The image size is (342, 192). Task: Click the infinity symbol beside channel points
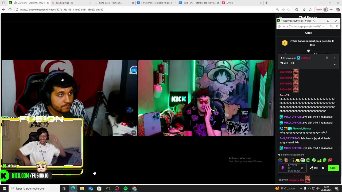[316, 168]
